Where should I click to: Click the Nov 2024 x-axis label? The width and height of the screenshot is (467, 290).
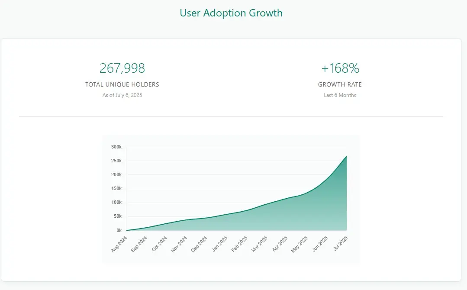click(x=179, y=244)
